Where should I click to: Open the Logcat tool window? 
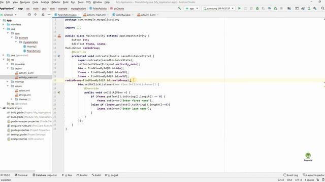click(x=112, y=175)
